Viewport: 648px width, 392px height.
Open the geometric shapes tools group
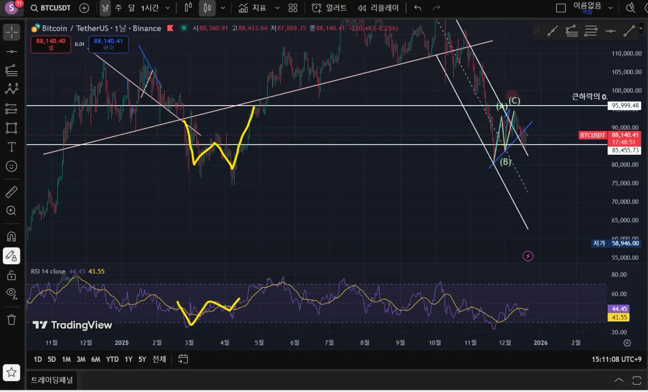11,128
